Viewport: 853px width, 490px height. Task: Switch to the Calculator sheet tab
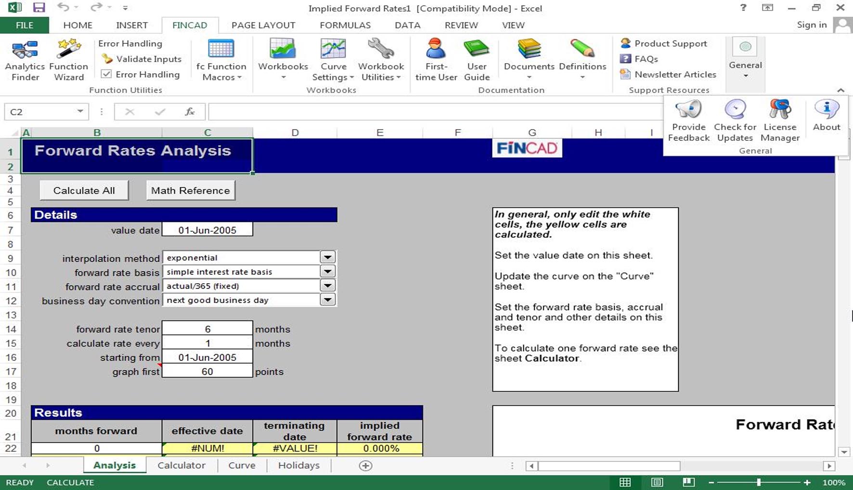[x=181, y=465]
